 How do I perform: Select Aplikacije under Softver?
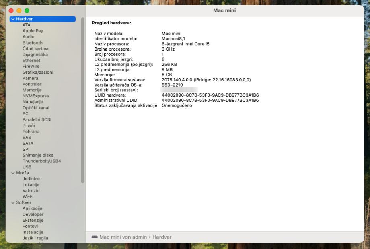pyautogui.click(x=32, y=209)
